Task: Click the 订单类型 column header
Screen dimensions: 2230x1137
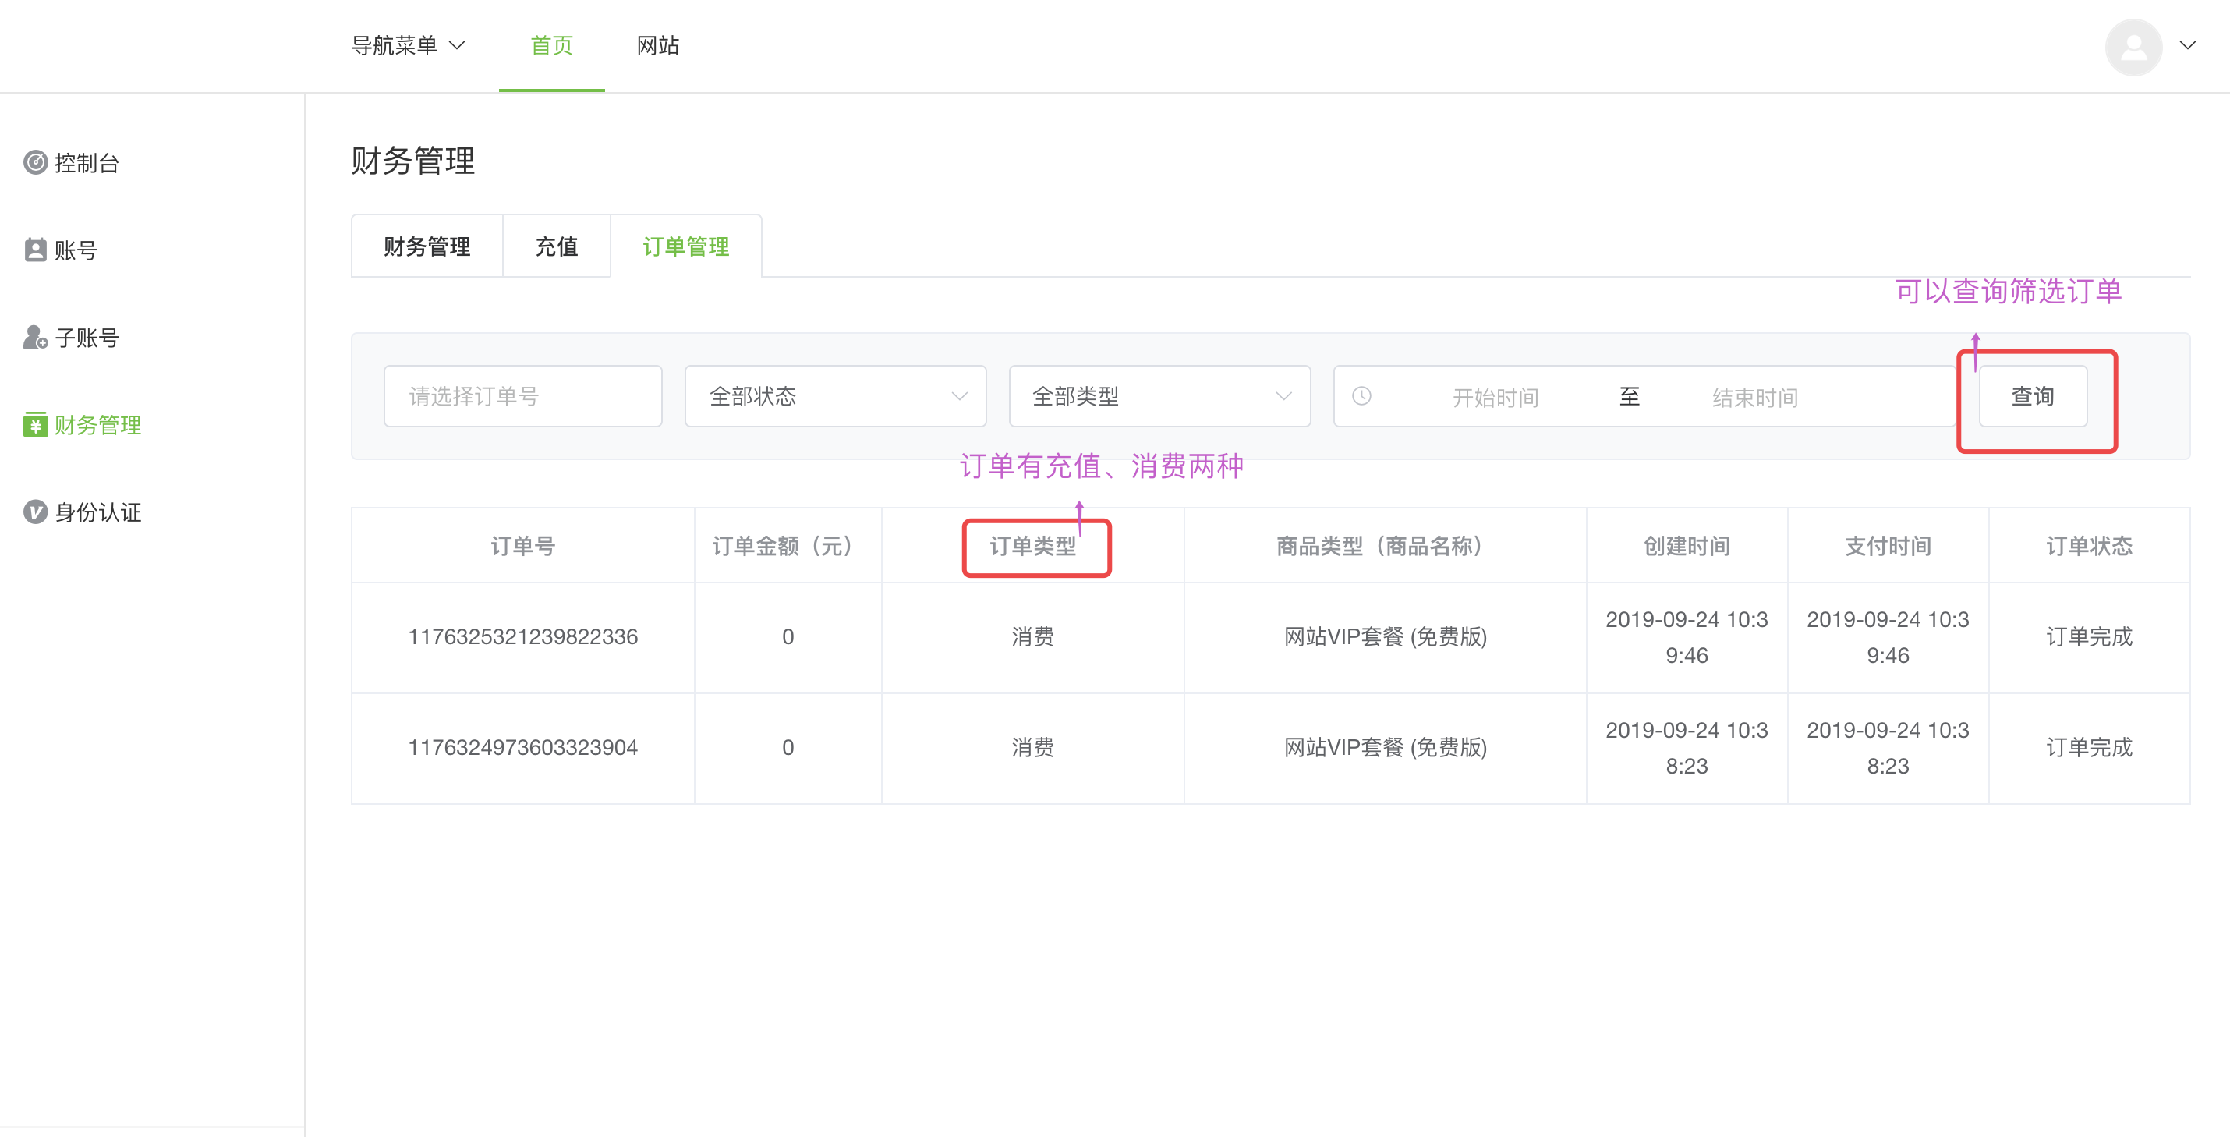Action: click(1033, 547)
